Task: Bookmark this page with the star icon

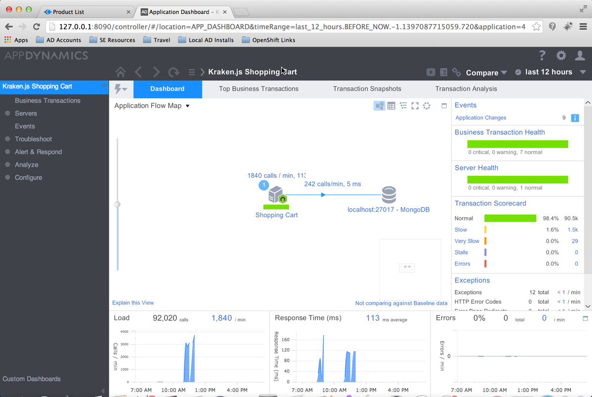Action: 536,26
